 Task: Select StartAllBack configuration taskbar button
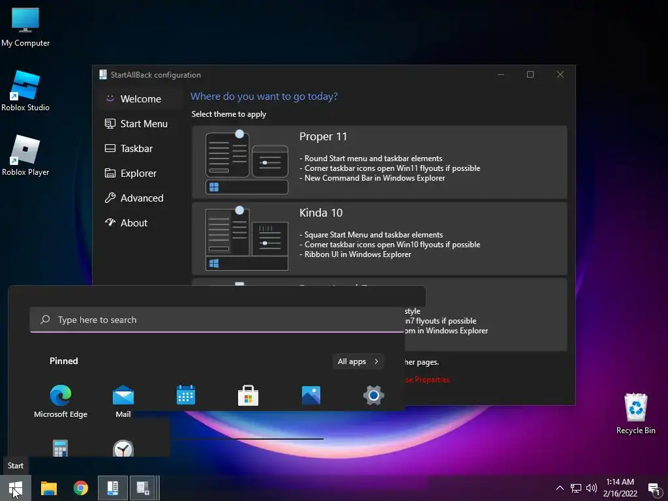click(112, 488)
